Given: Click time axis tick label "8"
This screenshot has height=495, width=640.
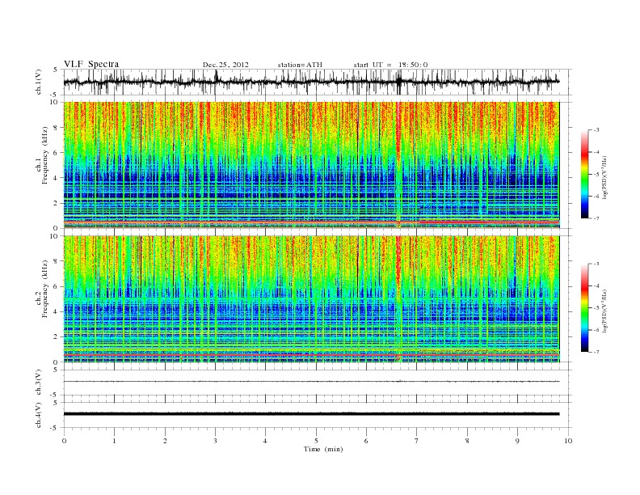Looking at the screenshot, I should tap(467, 441).
